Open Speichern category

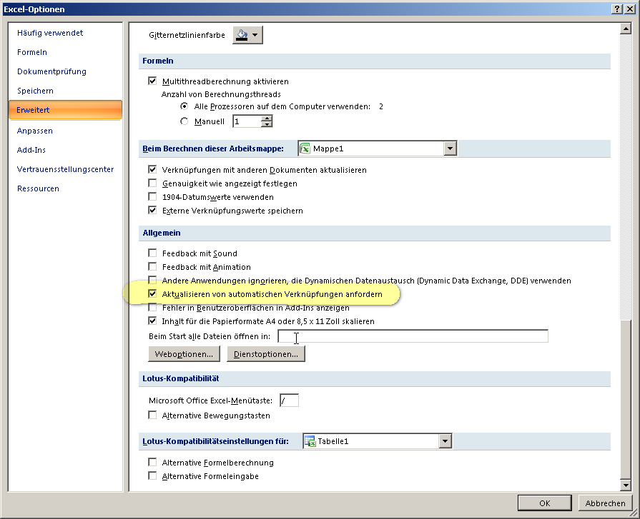(x=35, y=91)
